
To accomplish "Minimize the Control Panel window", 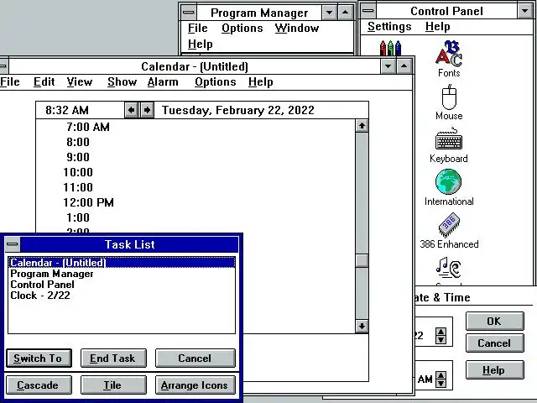I will point(525,11).
